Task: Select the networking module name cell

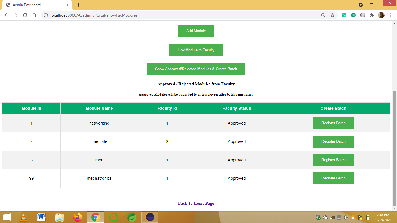Action: point(99,123)
